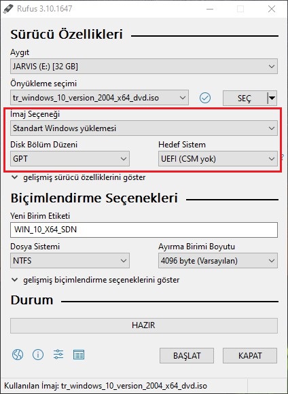Click the Rufus USB title bar icon
This screenshot has width=288, height=394.
[8, 9]
